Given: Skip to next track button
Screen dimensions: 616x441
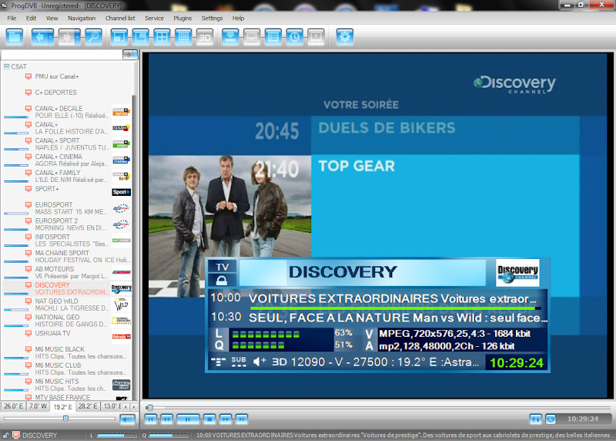Looking at the screenshot, I should point(242,419).
